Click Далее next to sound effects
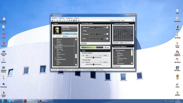The image size is (183, 103). click(x=106, y=55)
